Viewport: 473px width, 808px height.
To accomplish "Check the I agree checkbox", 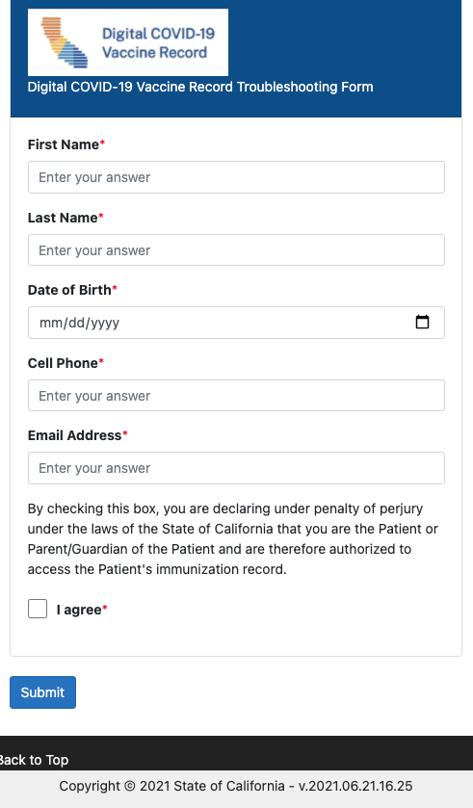I will coord(38,609).
